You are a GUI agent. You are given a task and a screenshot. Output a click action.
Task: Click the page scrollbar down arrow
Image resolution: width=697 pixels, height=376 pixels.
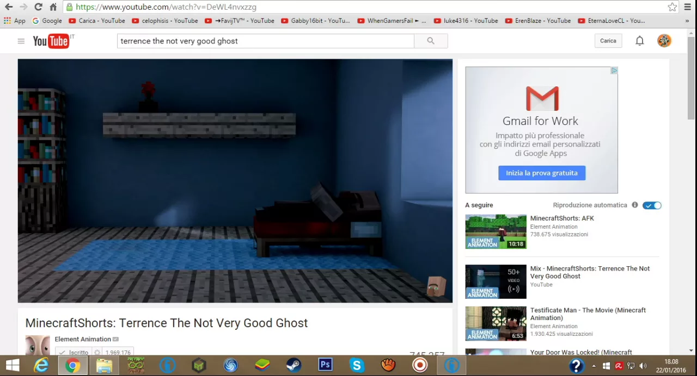[691, 351]
